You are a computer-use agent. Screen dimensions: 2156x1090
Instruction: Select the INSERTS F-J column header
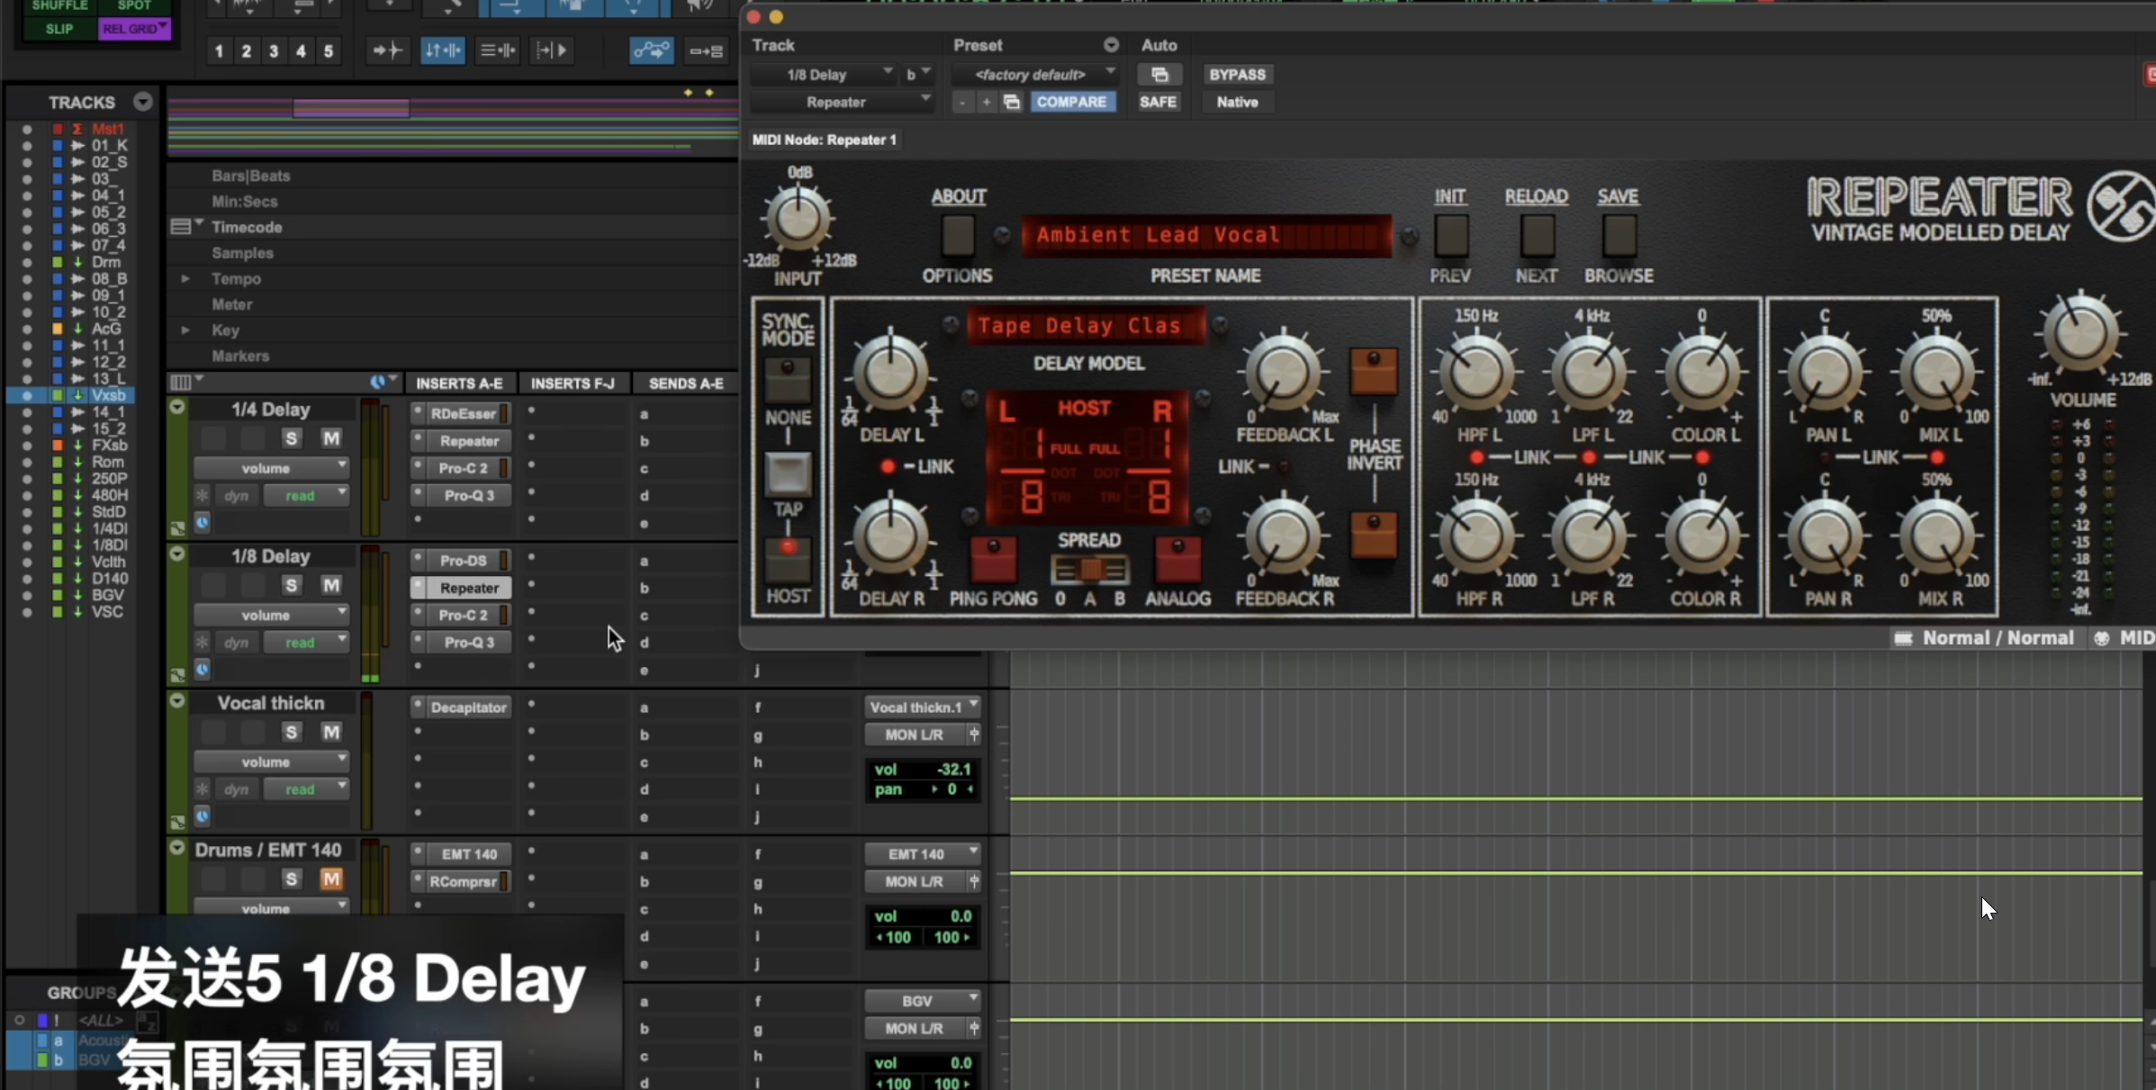pyautogui.click(x=573, y=383)
